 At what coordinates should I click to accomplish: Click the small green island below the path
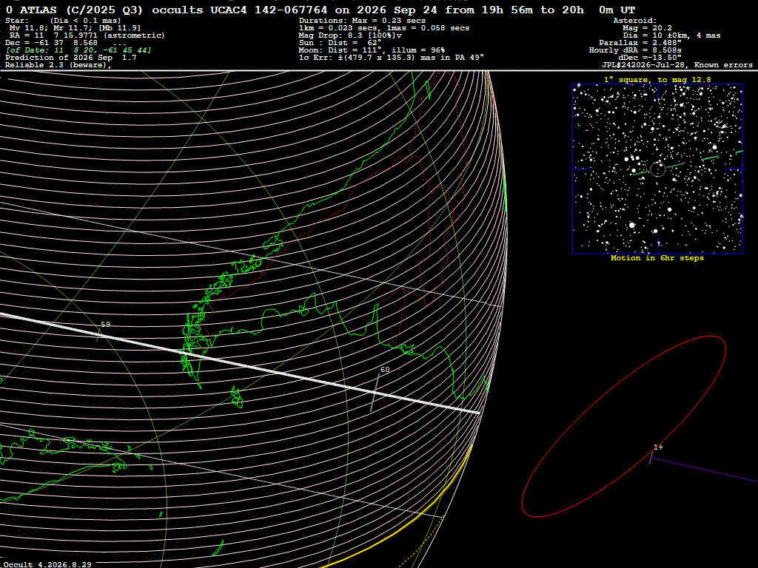click(x=237, y=397)
